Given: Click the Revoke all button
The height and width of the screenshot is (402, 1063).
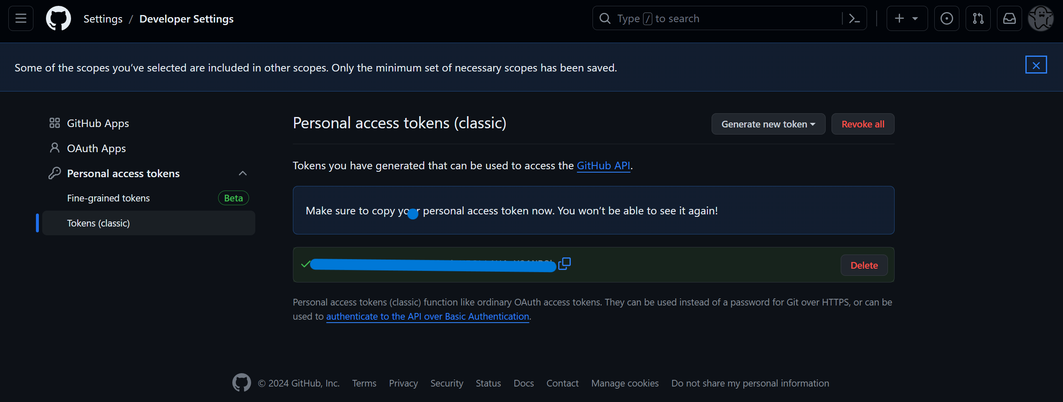Looking at the screenshot, I should click(x=863, y=124).
